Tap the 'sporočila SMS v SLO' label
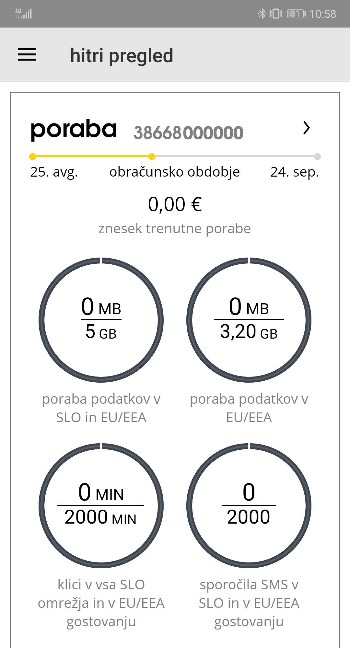350x648 pixels. click(249, 603)
